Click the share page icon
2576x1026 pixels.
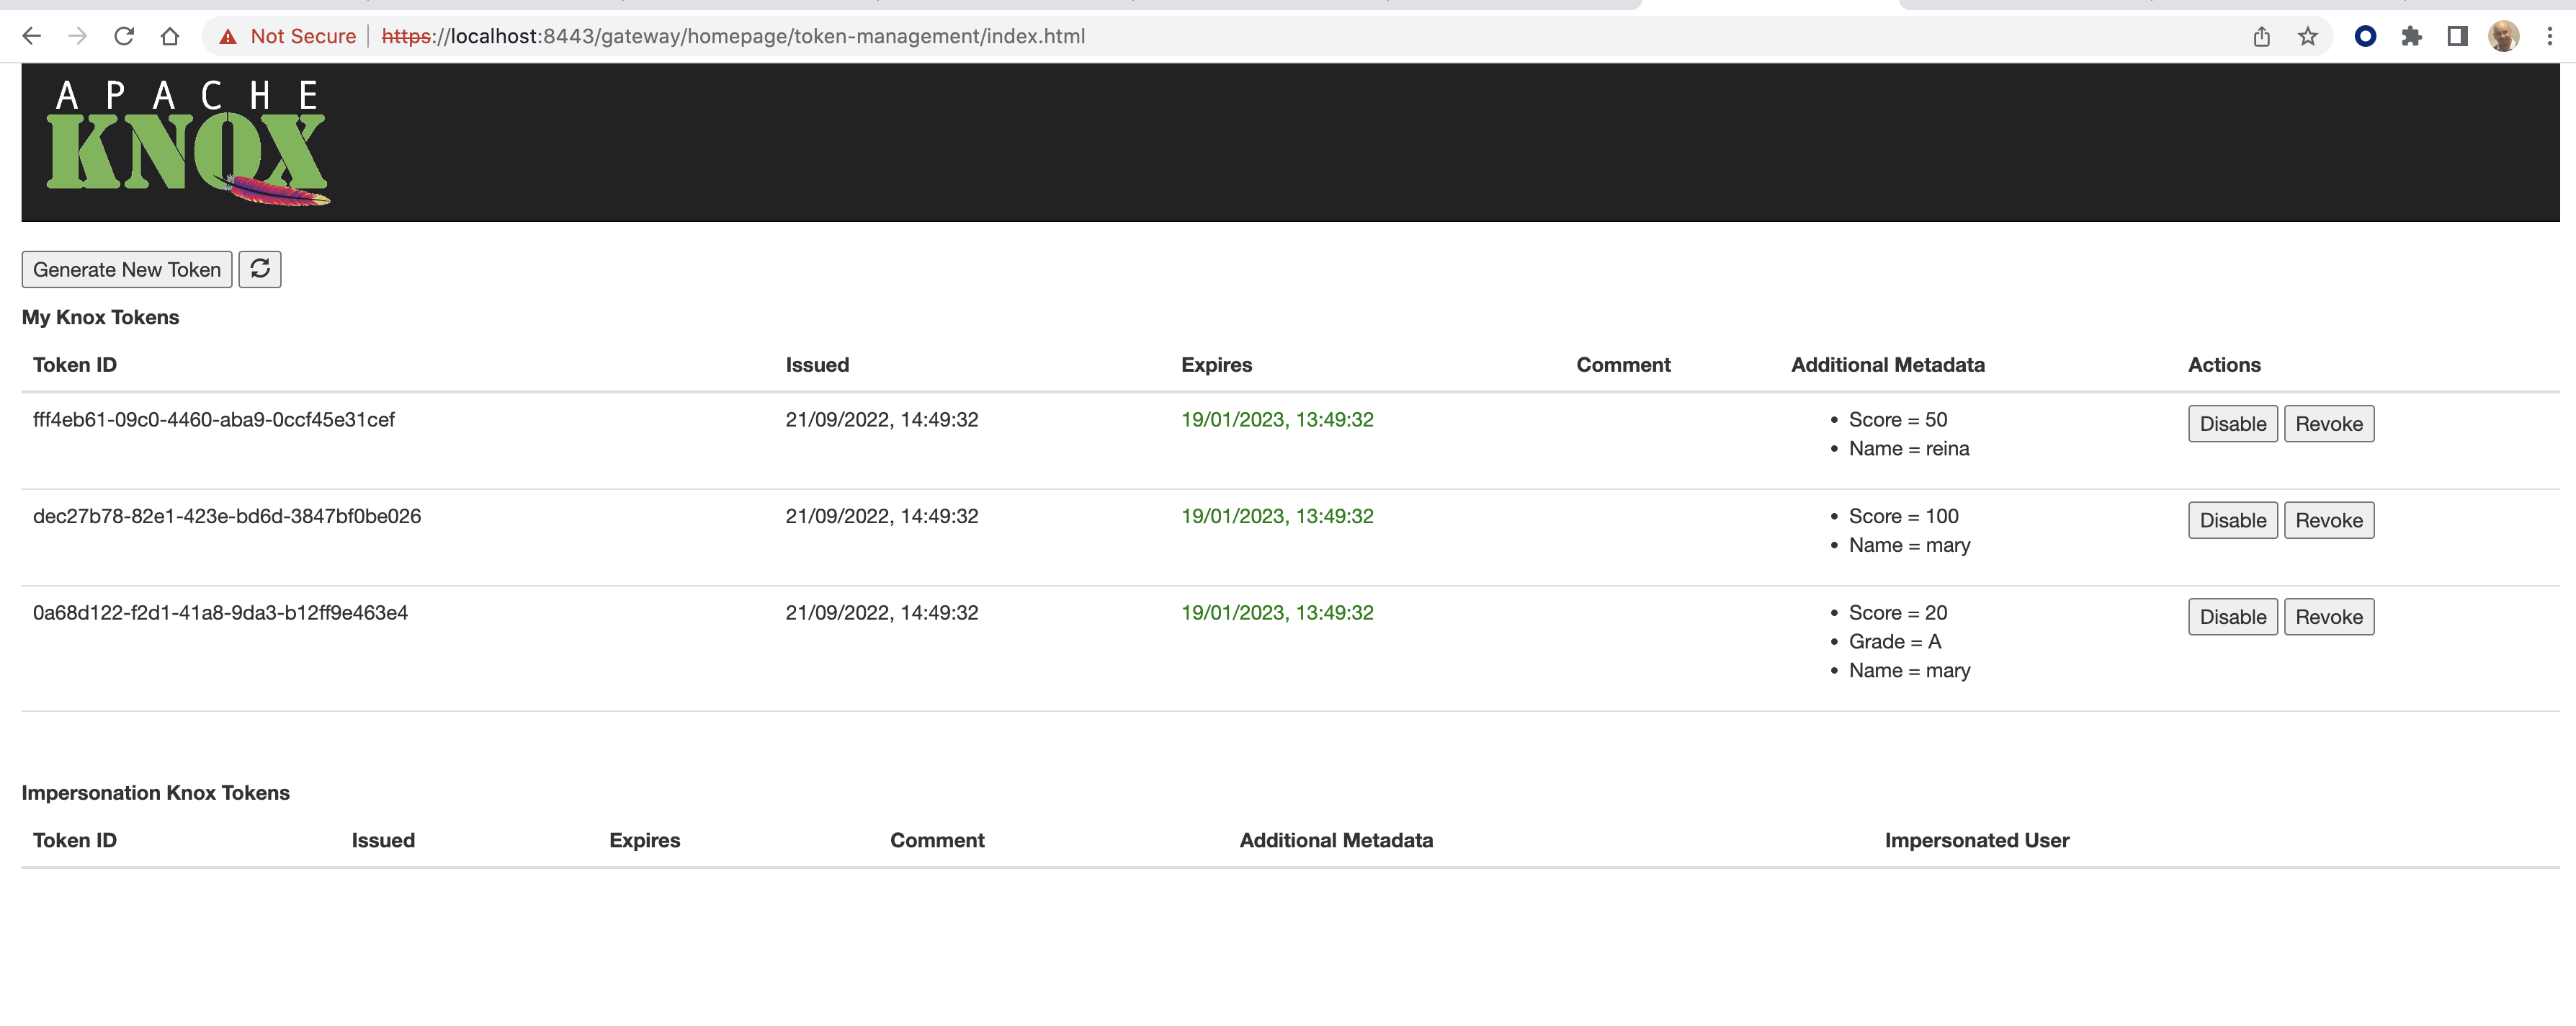coord(2261,37)
